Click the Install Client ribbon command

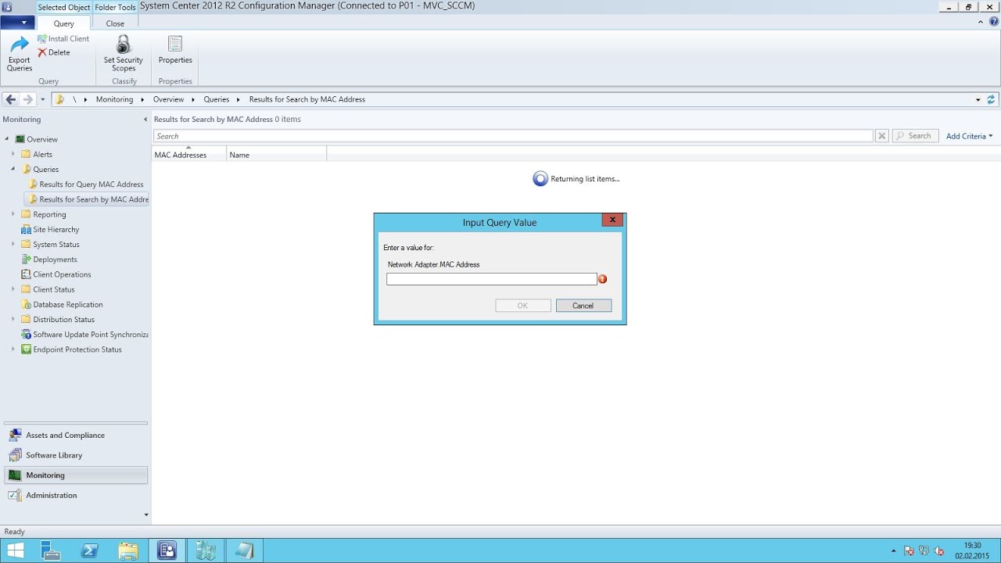[x=63, y=38]
